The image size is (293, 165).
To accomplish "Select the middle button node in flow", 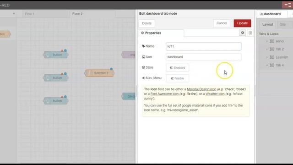I will click(x=56, y=78).
